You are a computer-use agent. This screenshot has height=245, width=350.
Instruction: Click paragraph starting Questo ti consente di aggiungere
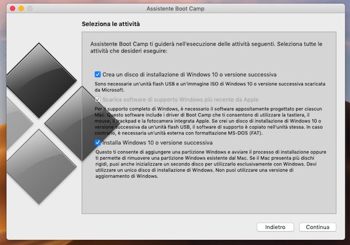(x=211, y=164)
